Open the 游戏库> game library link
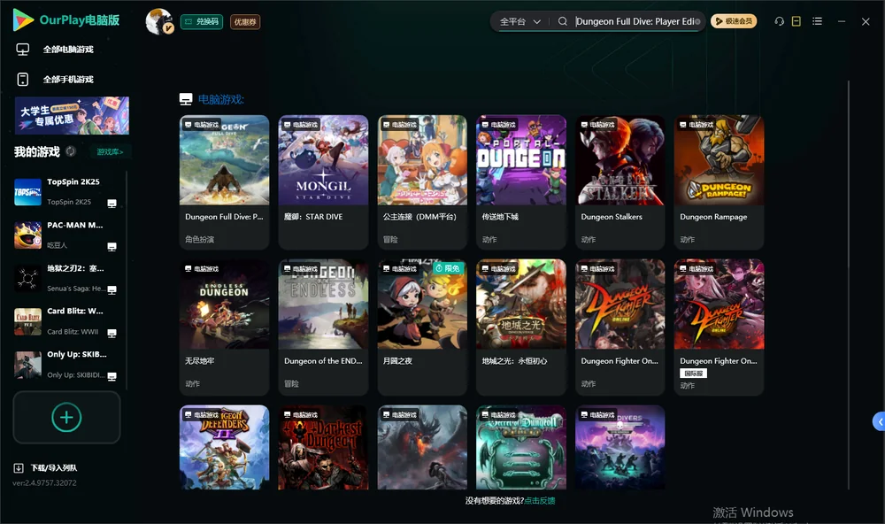Screen dimensions: 885x524 pos(110,151)
